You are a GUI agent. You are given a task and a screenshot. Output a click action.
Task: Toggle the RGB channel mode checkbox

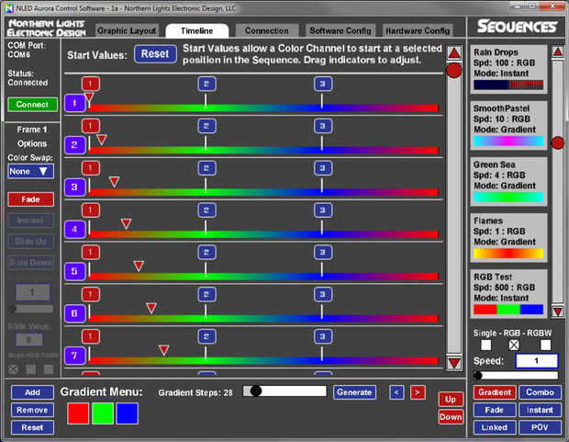coord(514,345)
